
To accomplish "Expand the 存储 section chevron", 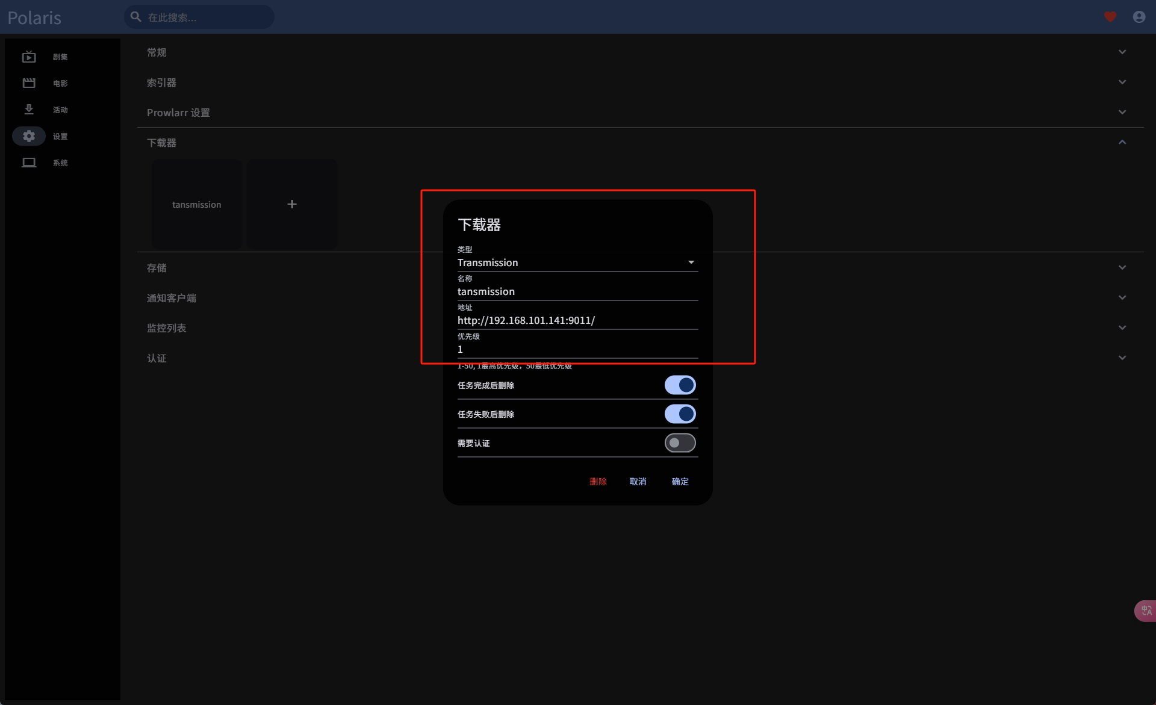I will pyautogui.click(x=1122, y=267).
